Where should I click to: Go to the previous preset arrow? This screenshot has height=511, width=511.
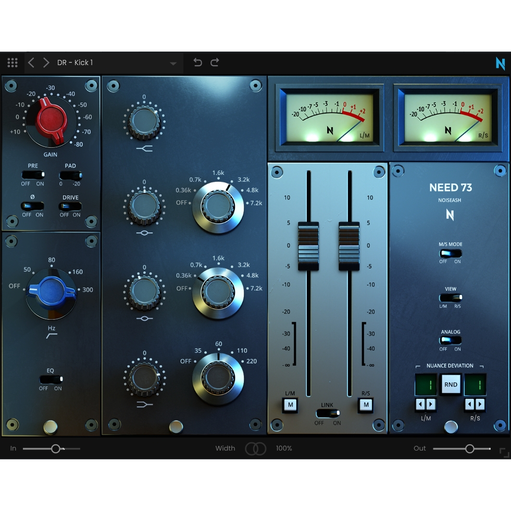coord(31,63)
